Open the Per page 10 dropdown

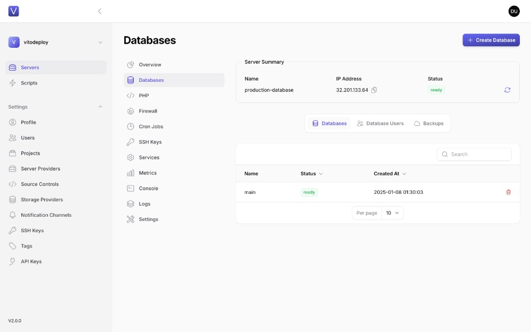point(392,213)
